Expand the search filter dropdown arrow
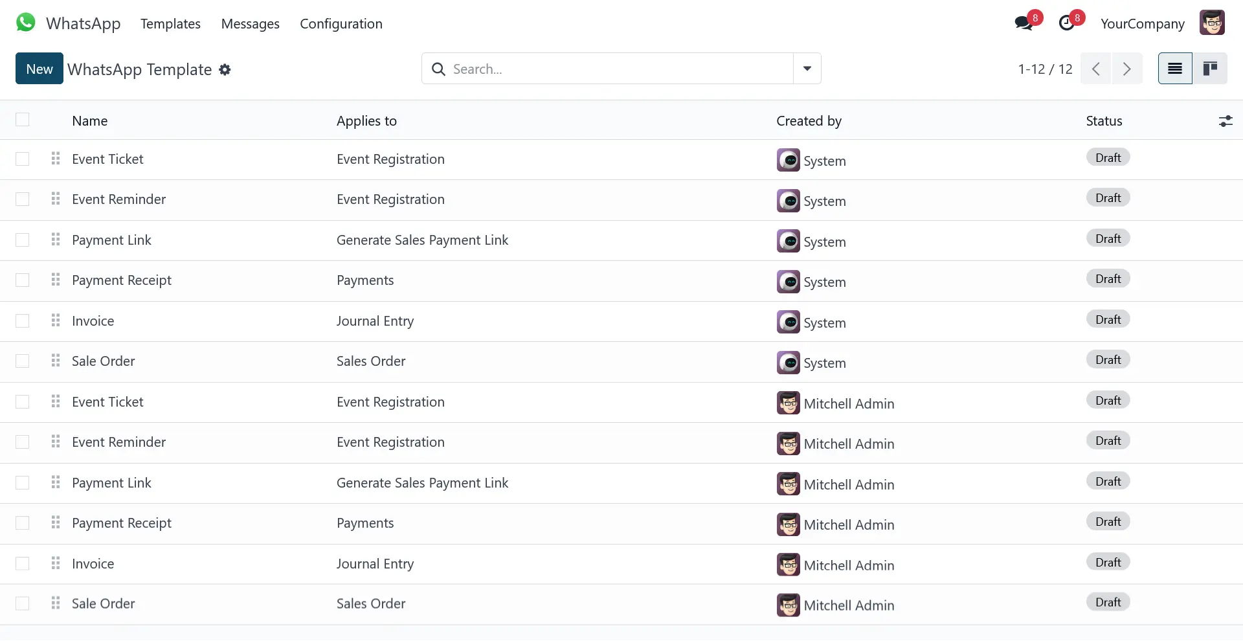1243x641 pixels. tap(807, 69)
